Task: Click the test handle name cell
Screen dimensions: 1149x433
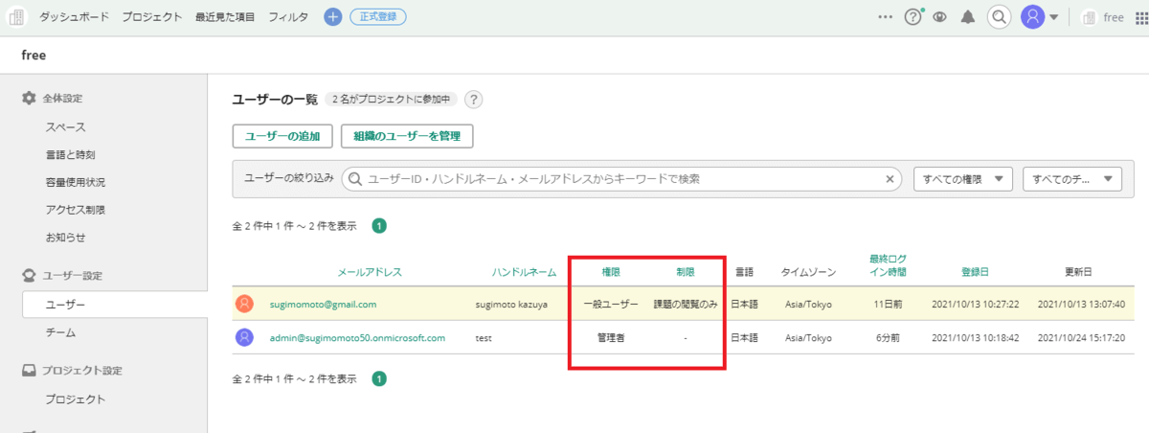Action: 484,337
